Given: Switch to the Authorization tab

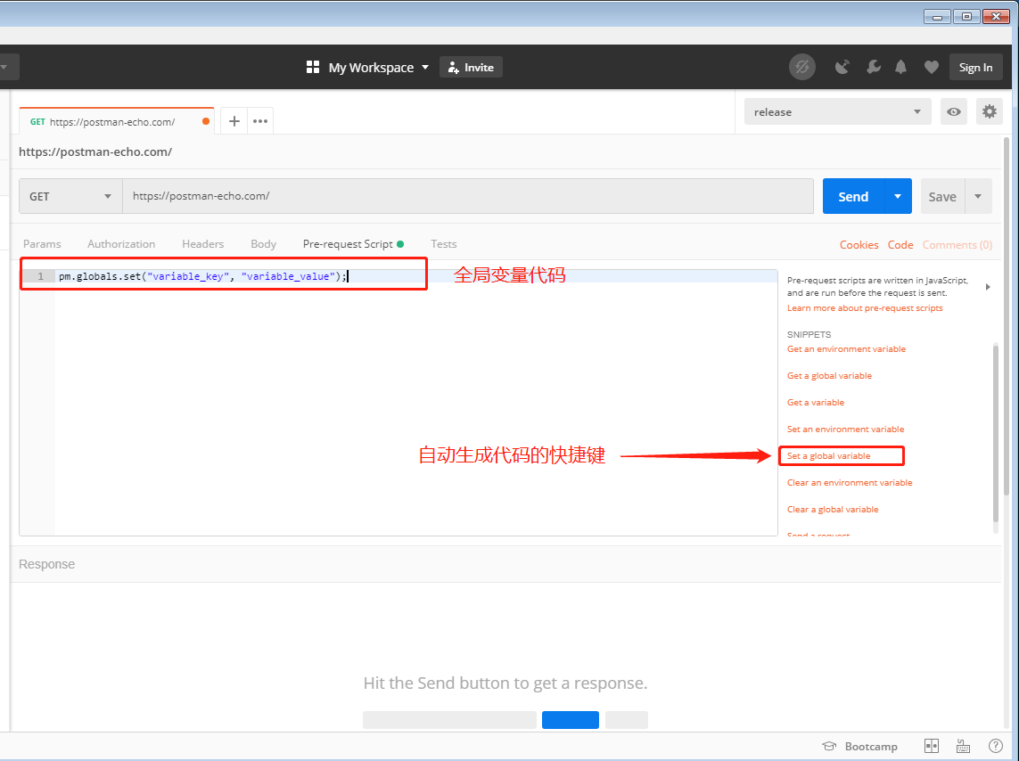Looking at the screenshot, I should [x=121, y=244].
